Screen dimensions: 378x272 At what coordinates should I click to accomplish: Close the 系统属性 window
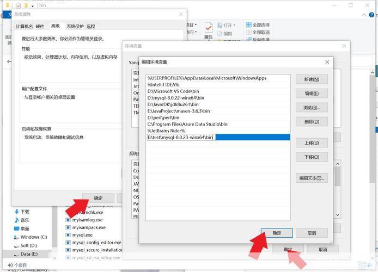(x=181, y=15)
